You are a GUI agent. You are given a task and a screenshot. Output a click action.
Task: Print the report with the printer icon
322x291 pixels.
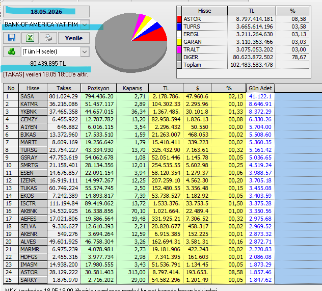coord(48,38)
